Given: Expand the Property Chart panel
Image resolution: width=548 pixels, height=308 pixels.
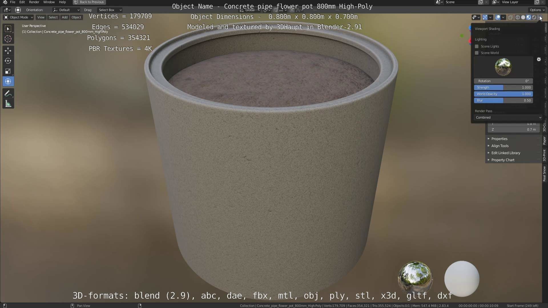Looking at the screenshot, I should pos(513,160).
